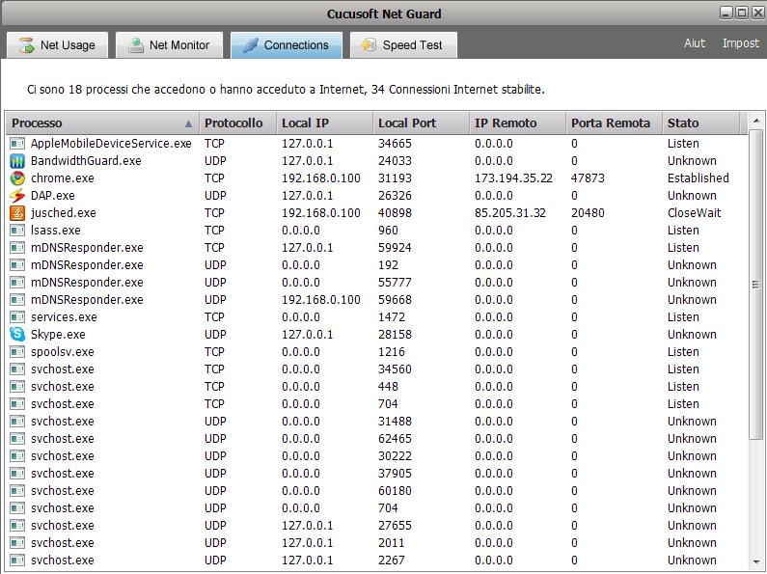Select the chrome.exe process name
767x574 pixels.
point(62,178)
